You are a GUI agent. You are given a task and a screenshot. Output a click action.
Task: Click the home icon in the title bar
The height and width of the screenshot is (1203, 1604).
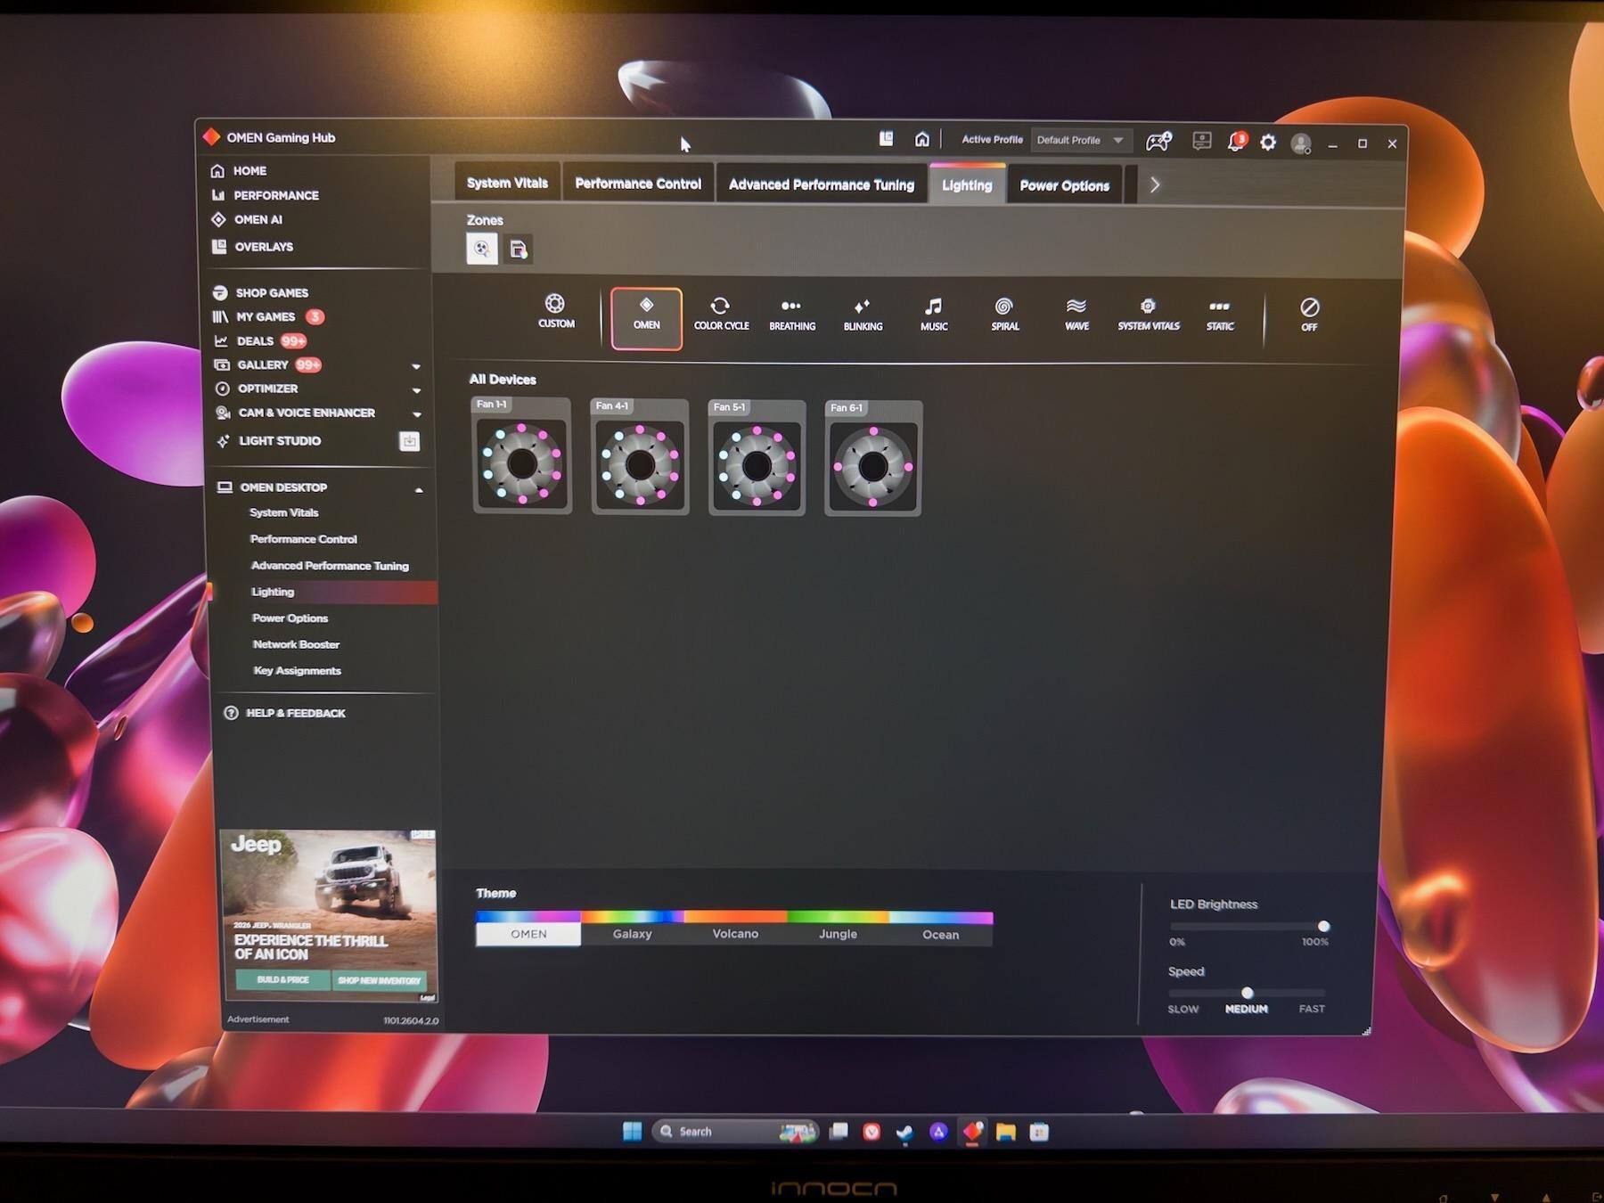922,139
